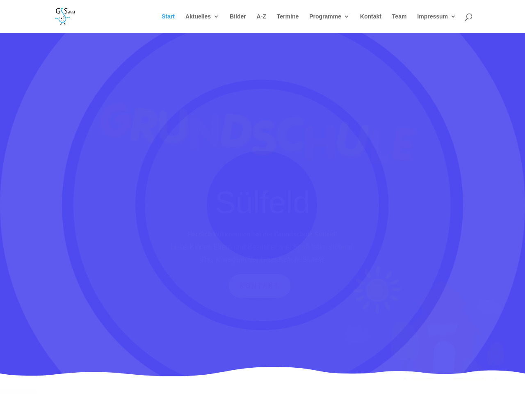Open the search magnifier icon

pos(468,17)
